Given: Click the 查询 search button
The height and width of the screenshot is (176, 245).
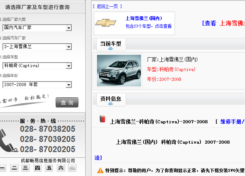Looking at the screenshot, I should pos(67,103).
